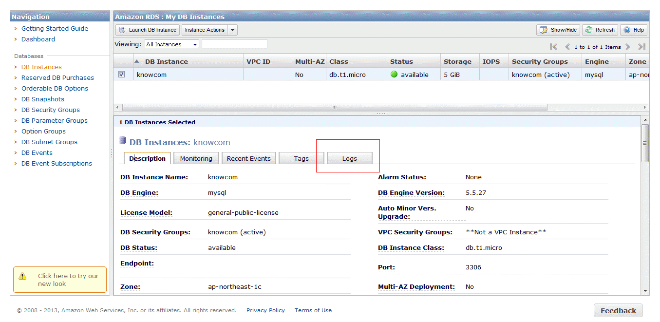The height and width of the screenshot is (322, 660).
Task: Click the Status column header
Action: coord(414,62)
